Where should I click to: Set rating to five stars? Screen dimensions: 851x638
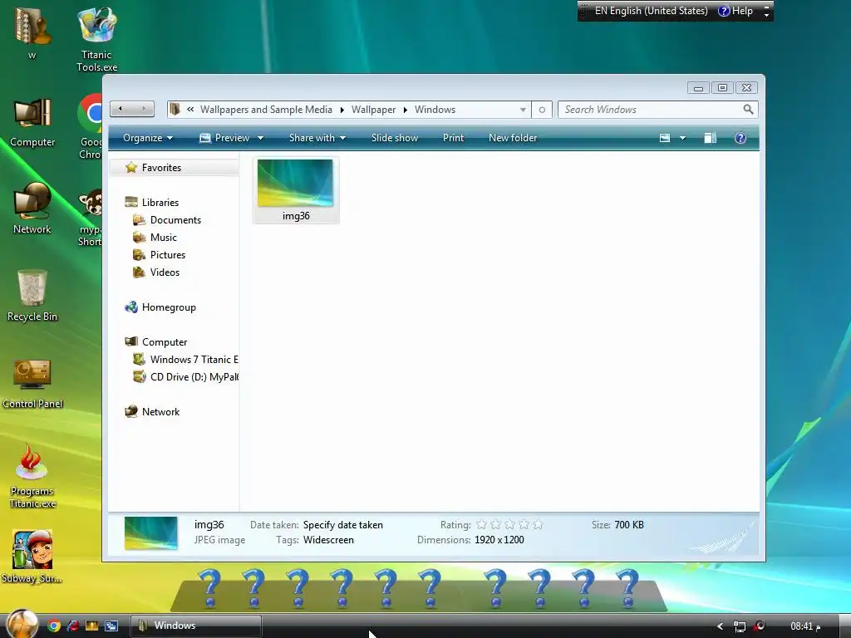(x=538, y=525)
